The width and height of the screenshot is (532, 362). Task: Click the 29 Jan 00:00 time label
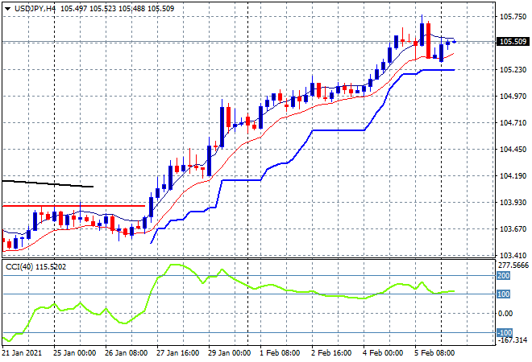(230, 353)
